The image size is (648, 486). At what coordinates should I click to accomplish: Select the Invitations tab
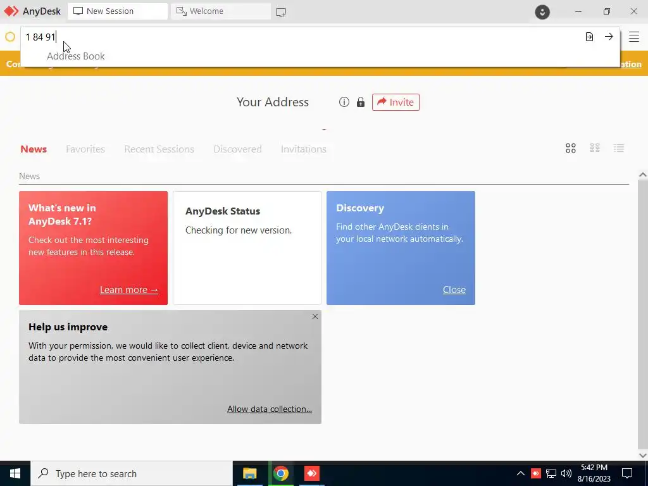tap(303, 149)
